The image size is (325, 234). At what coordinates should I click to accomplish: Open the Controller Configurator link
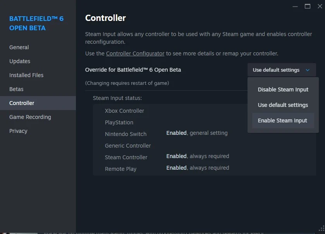(135, 53)
